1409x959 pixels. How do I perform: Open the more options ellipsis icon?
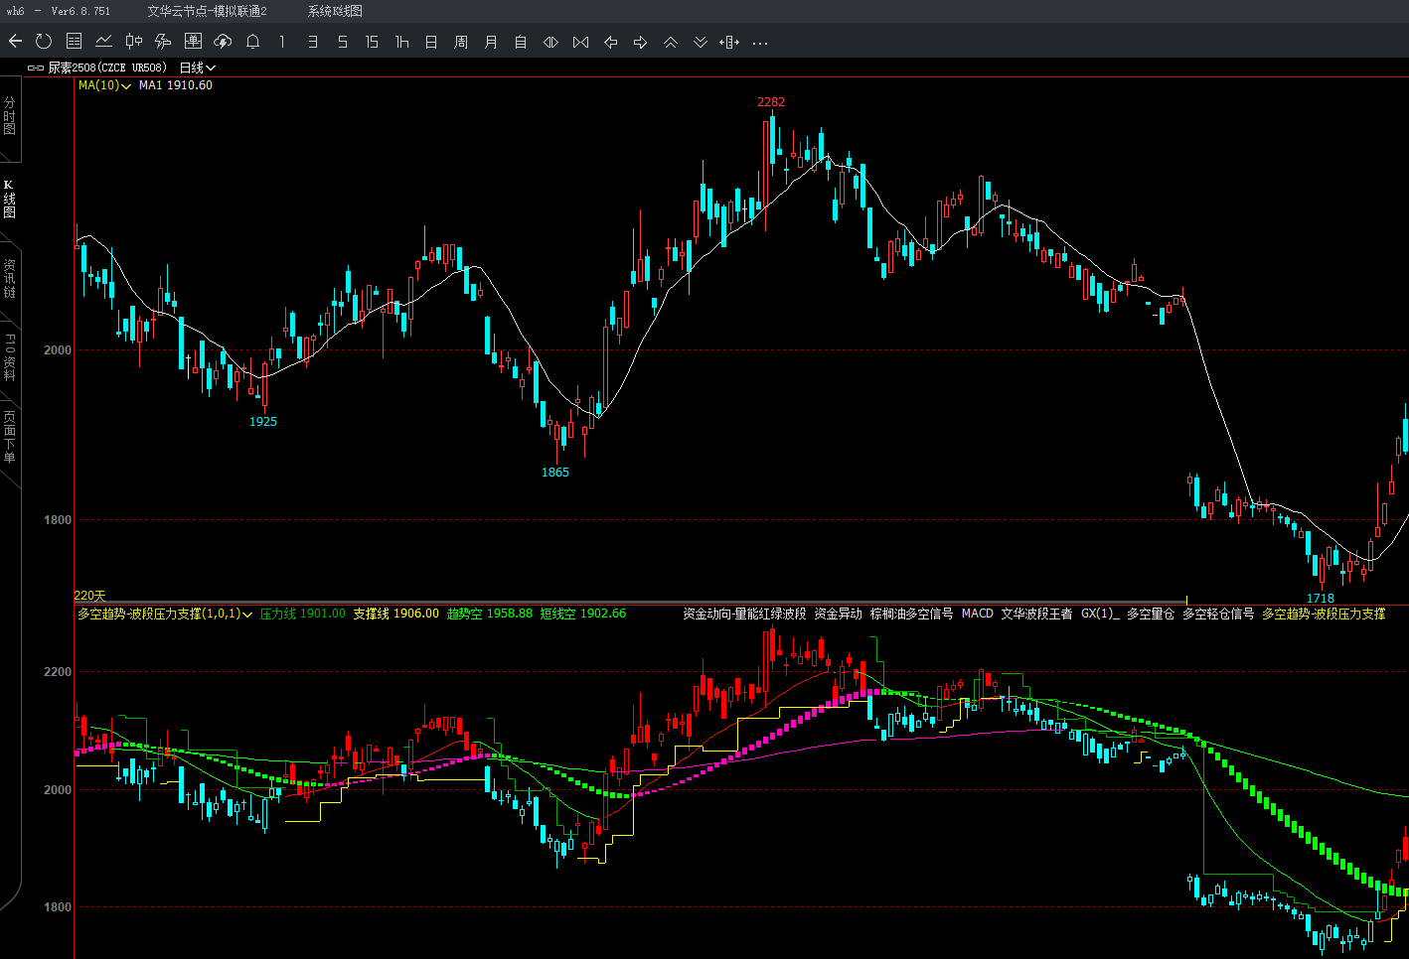click(760, 43)
